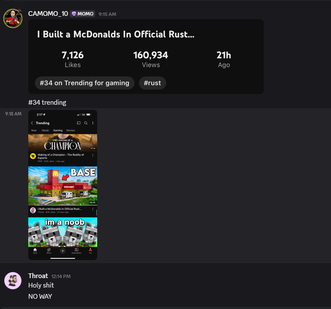This screenshot has width=331, height=309.
Task: Select the Now tab in Trending
Action: click(x=34, y=130)
